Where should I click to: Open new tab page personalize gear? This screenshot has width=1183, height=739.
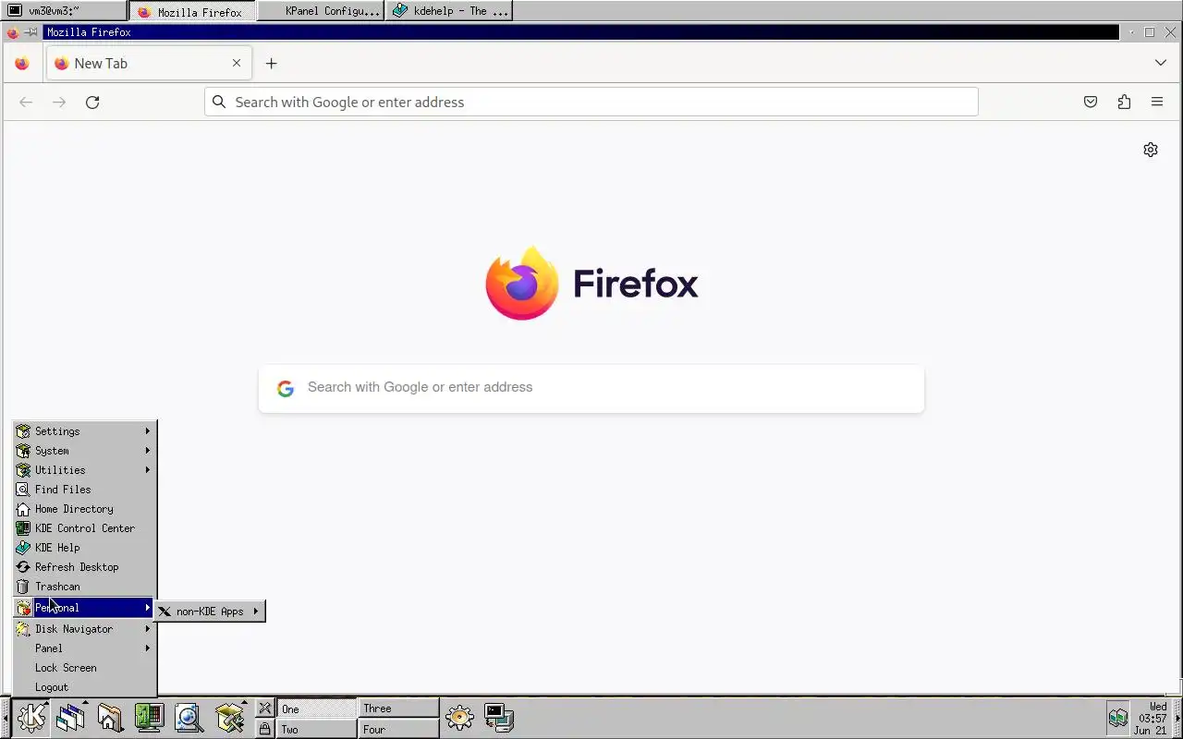pyautogui.click(x=1151, y=150)
